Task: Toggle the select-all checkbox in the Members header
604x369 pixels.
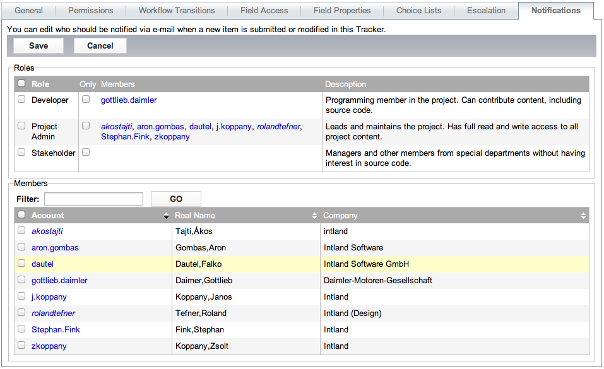Action: point(21,214)
